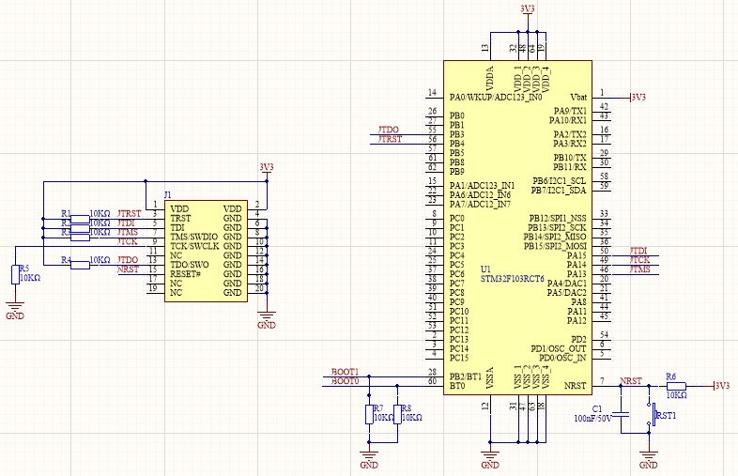Viewport: 738px width, 476px height.
Task: Click the TDO/SWO pin name on J1
Action: point(190,265)
